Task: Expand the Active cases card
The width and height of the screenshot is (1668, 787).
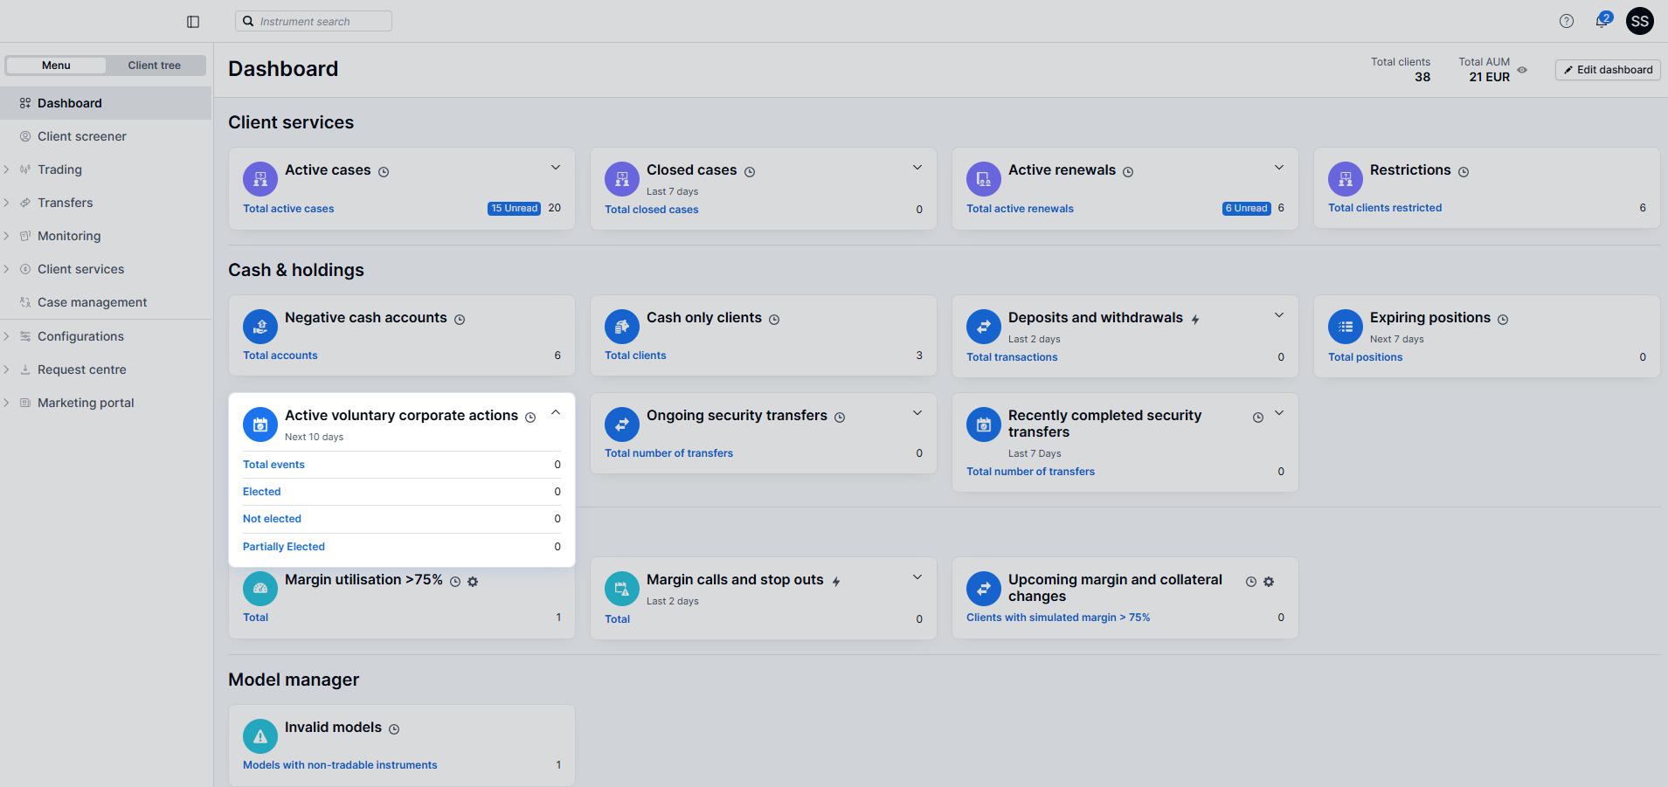Action: coord(556,168)
